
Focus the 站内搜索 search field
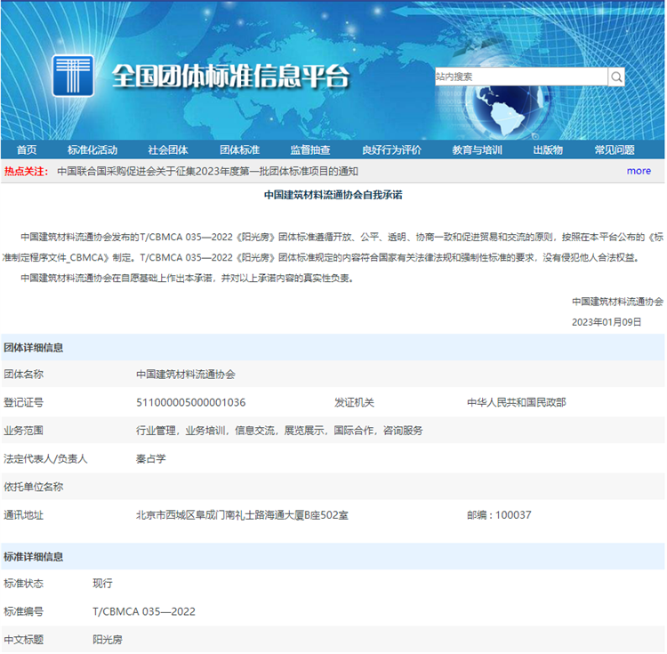[521, 77]
